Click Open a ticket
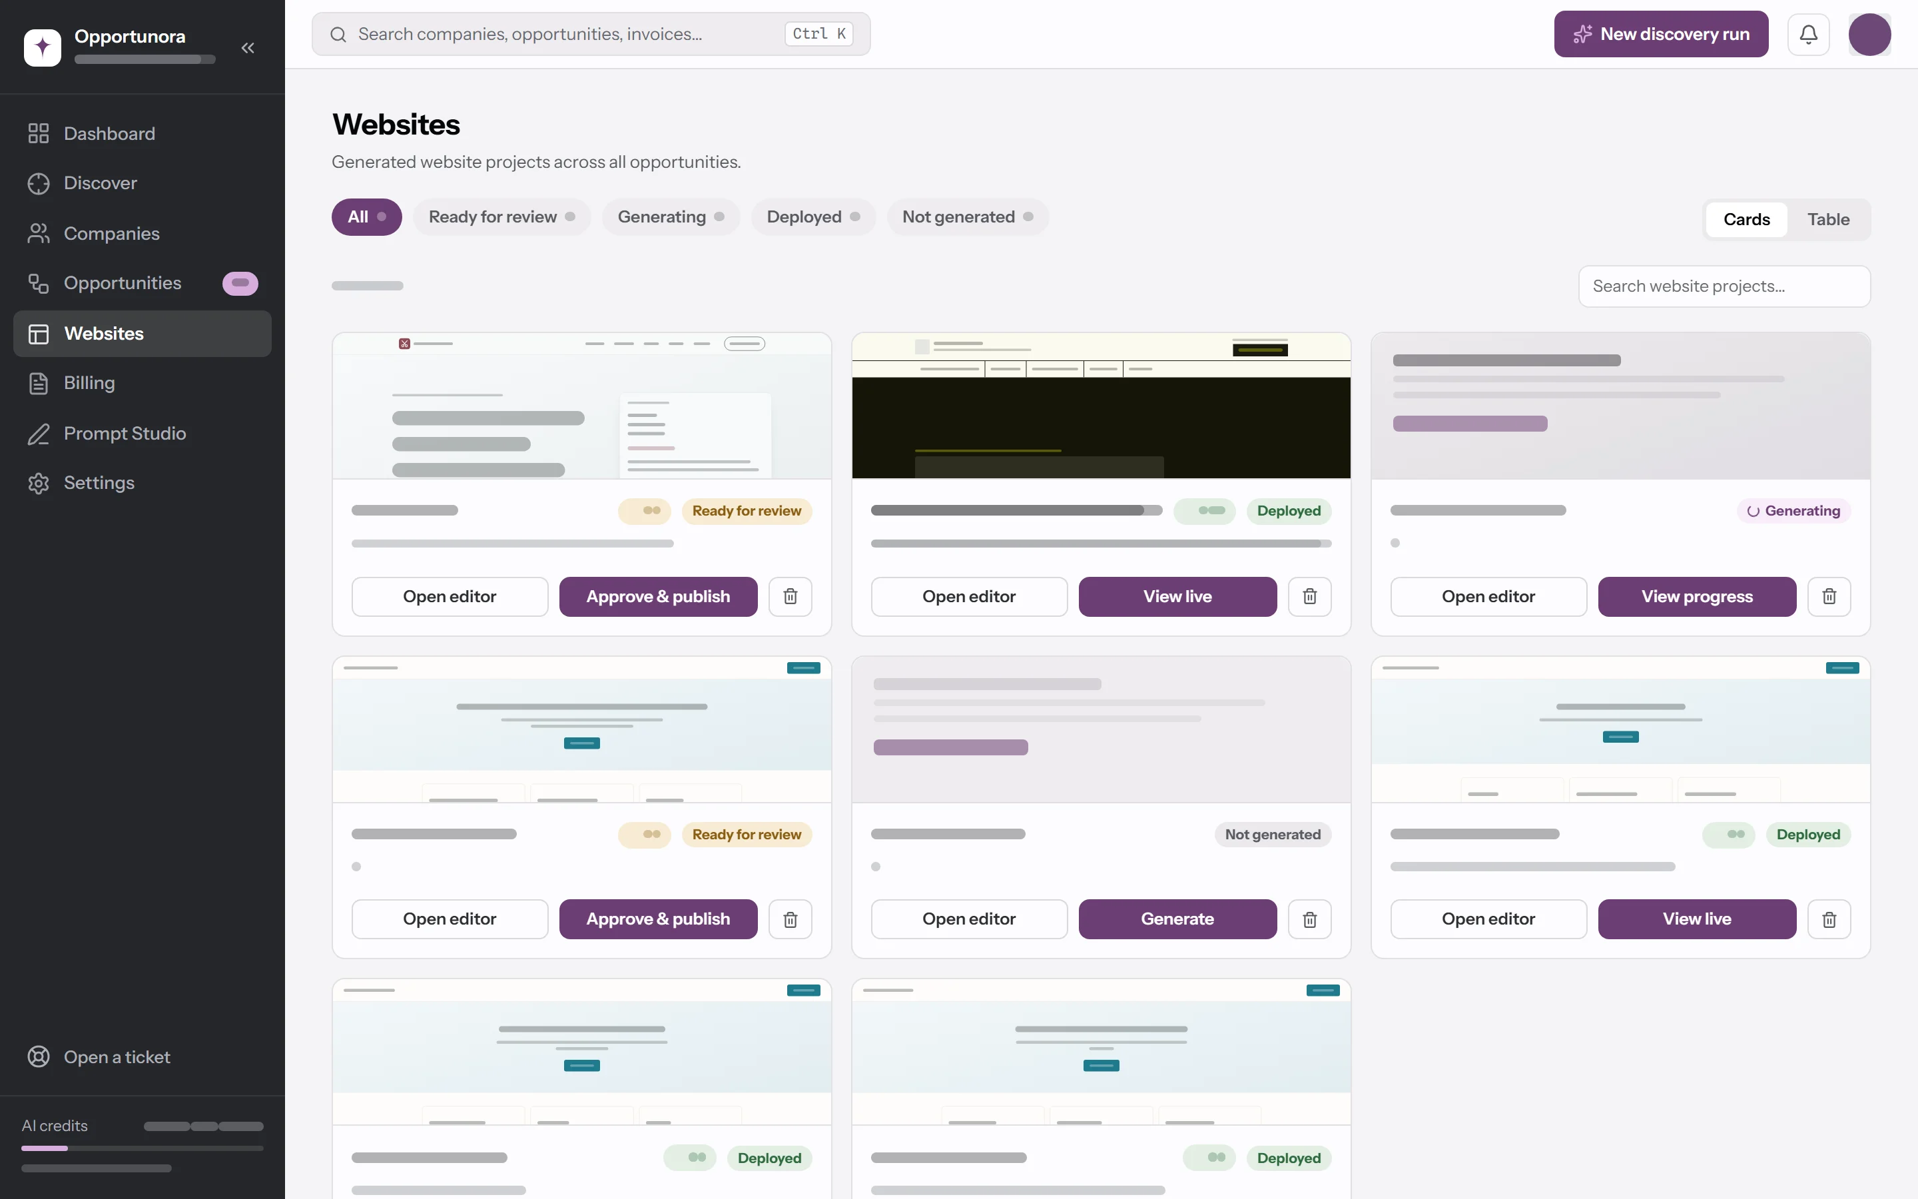 (143, 1057)
